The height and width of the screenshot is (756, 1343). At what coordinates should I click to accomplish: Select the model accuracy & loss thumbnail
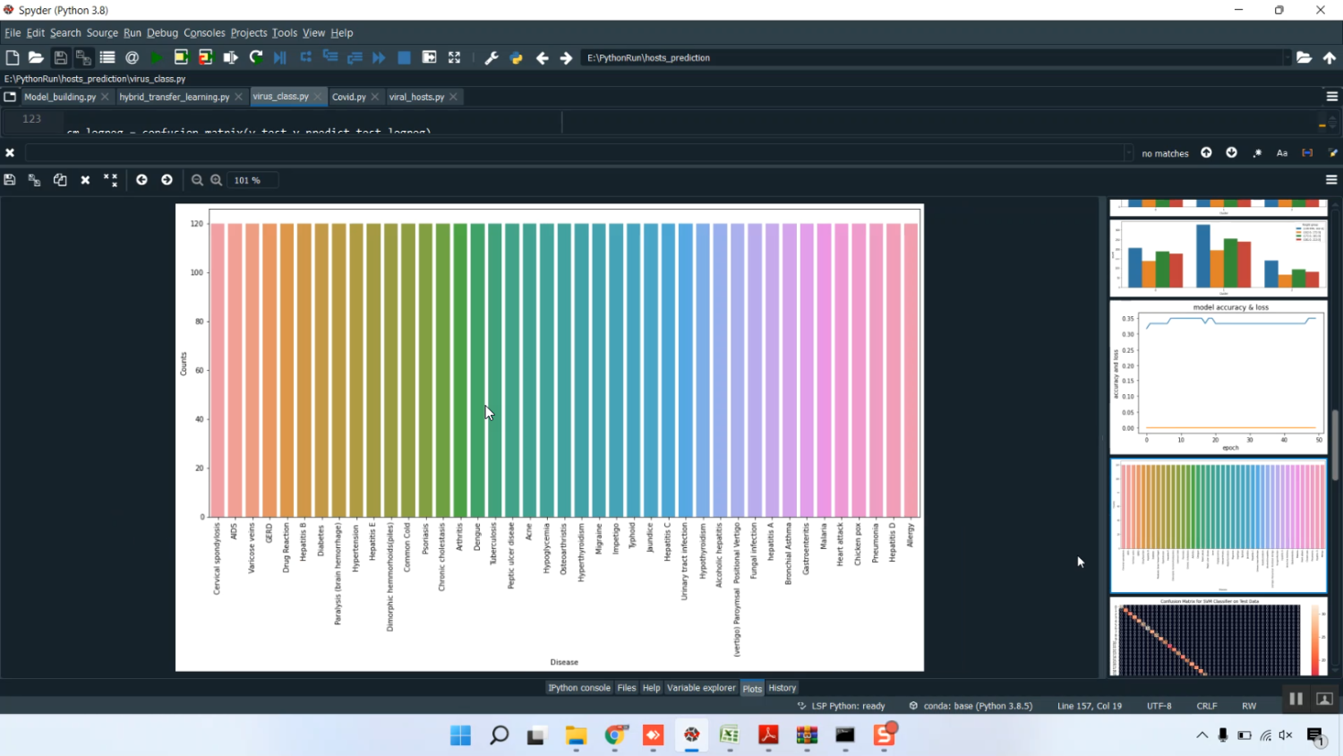pyautogui.click(x=1218, y=377)
